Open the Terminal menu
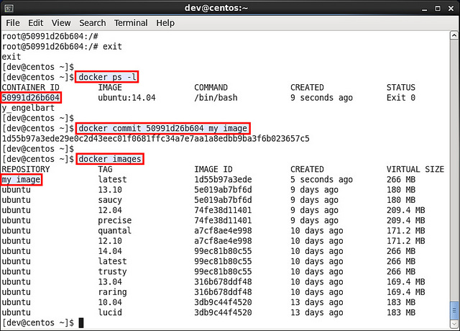This screenshot has width=460, height=331. point(131,23)
